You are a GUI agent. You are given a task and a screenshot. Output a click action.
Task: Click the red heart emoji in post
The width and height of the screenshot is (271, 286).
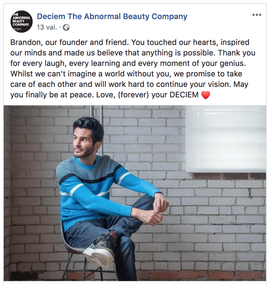[206, 95]
